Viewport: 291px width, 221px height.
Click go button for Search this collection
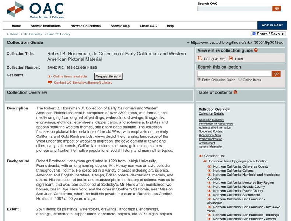click(x=276, y=74)
